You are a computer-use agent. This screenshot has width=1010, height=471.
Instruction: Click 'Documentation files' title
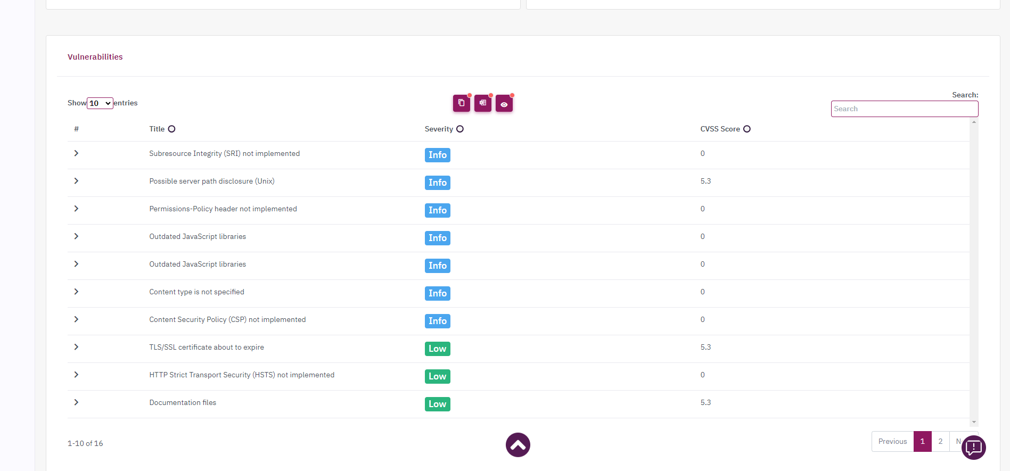(x=183, y=403)
